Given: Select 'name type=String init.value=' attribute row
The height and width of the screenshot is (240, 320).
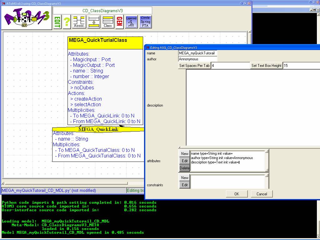Looking at the screenshot, I should pos(212,153).
